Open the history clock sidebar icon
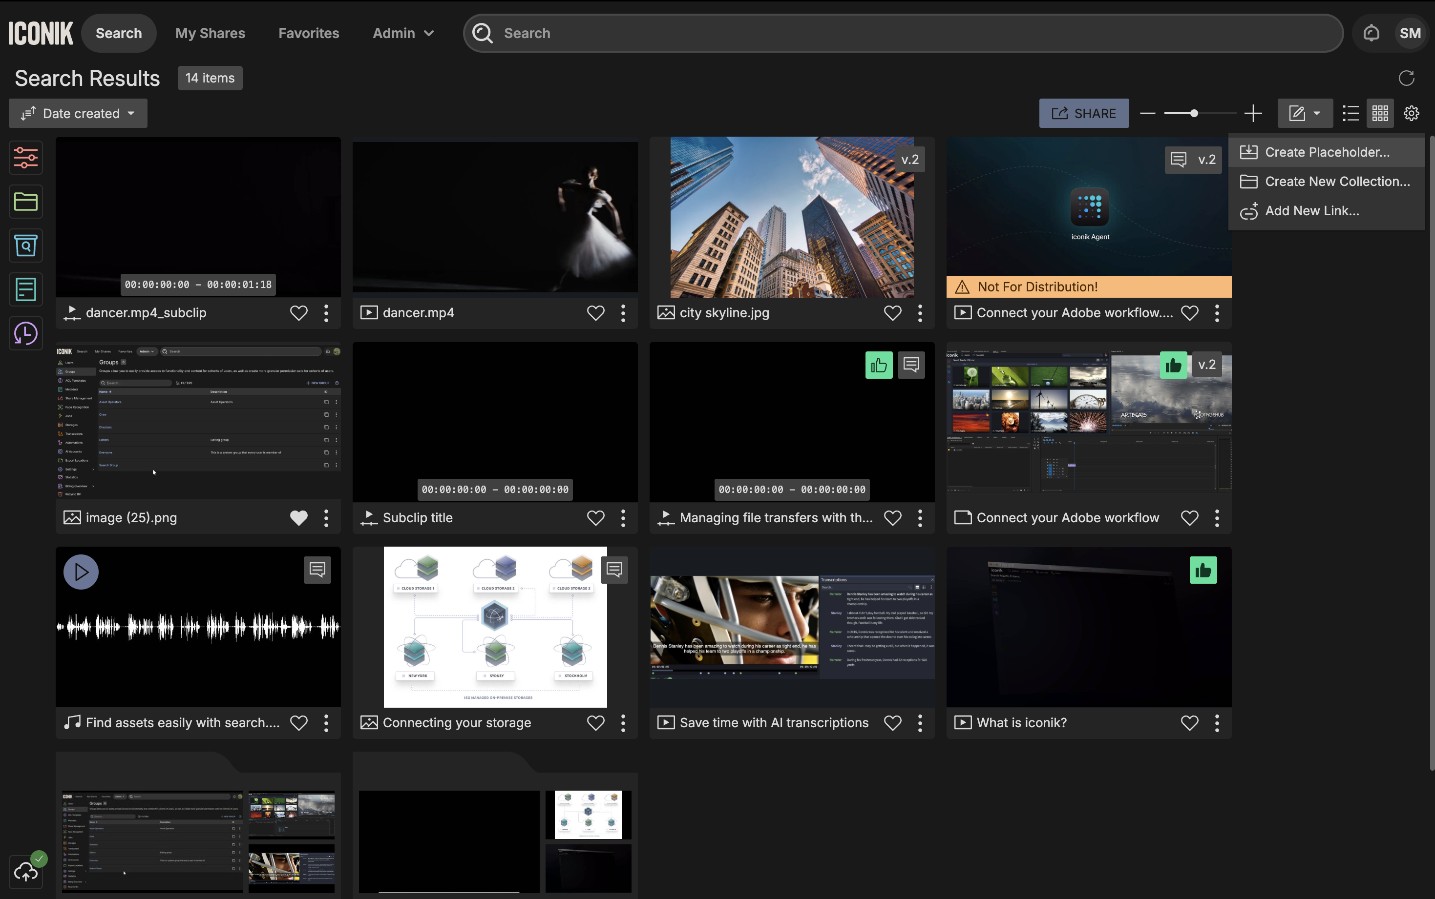The width and height of the screenshot is (1435, 899). click(25, 333)
